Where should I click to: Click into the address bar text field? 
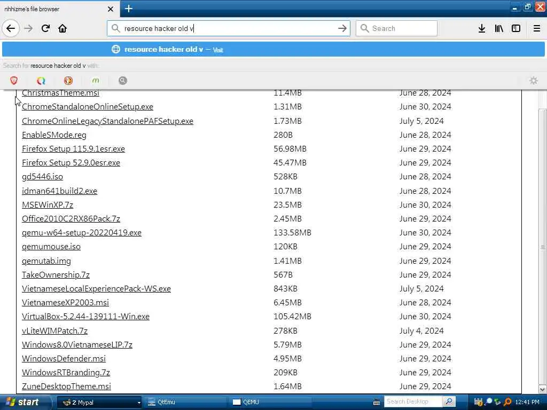tap(229, 28)
